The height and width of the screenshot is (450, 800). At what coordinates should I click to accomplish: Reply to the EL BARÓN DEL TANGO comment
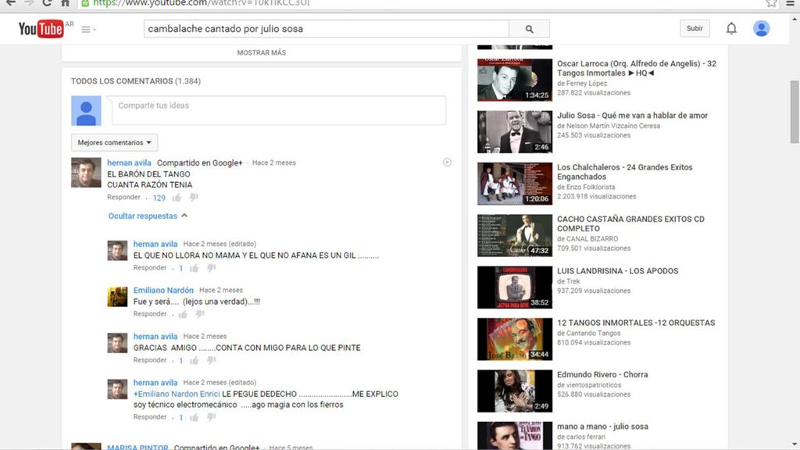(x=123, y=198)
